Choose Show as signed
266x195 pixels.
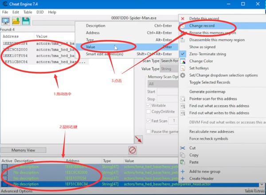click(223, 47)
